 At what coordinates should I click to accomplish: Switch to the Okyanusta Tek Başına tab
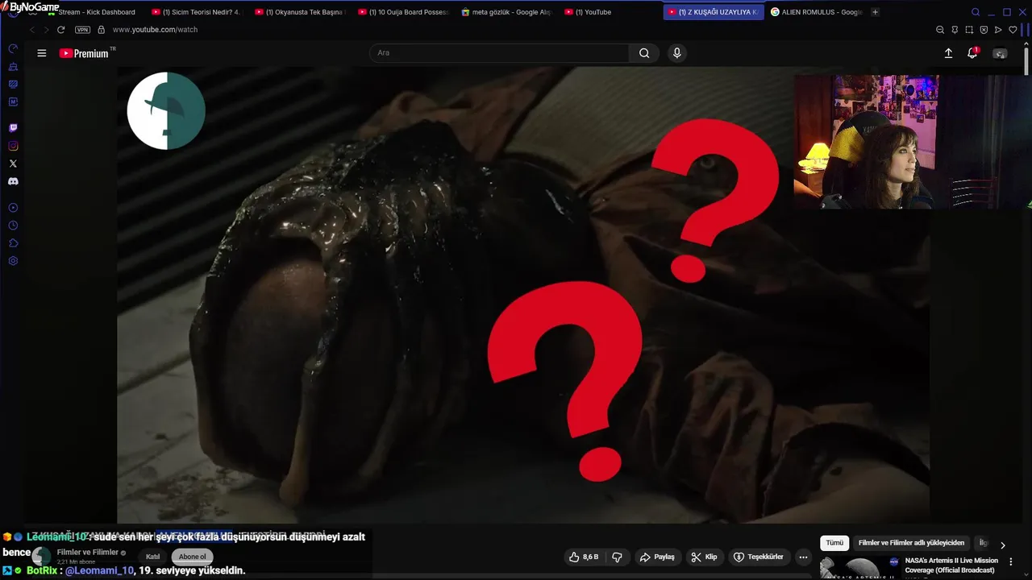pyautogui.click(x=299, y=12)
